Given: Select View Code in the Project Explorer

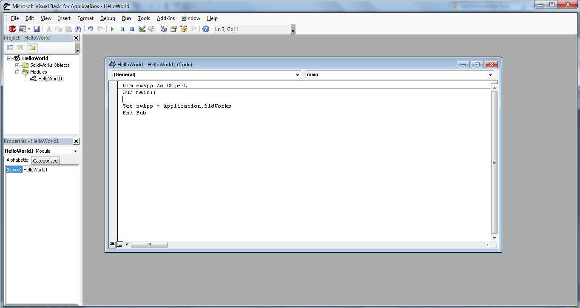Looking at the screenshot, I should tap(9, 47).
